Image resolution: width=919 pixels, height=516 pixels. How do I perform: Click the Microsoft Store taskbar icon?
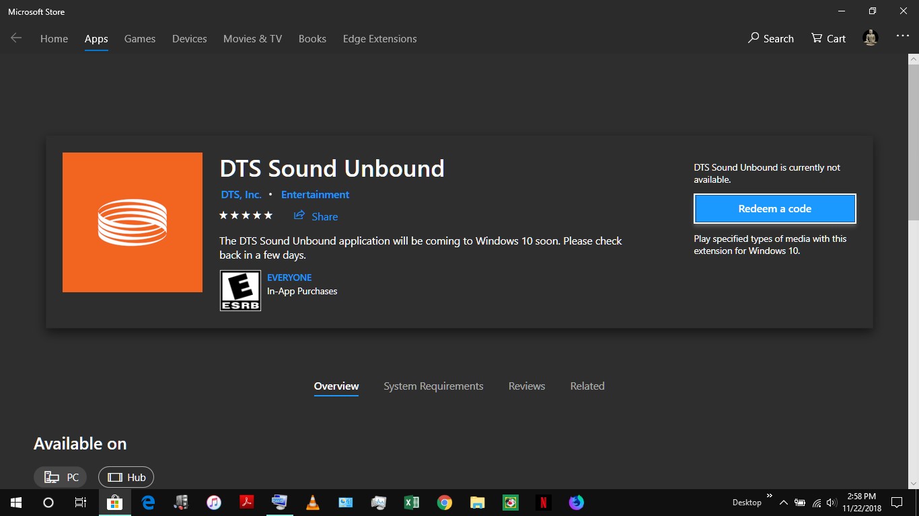point(115,503)
